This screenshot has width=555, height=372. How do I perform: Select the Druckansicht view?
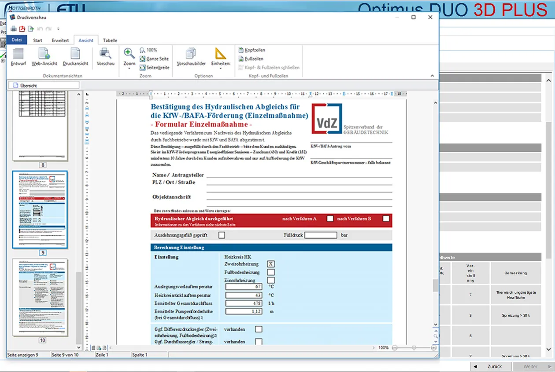click(75, 57)
